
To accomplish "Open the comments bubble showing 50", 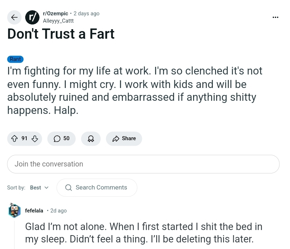I will (x=61, y=138).
